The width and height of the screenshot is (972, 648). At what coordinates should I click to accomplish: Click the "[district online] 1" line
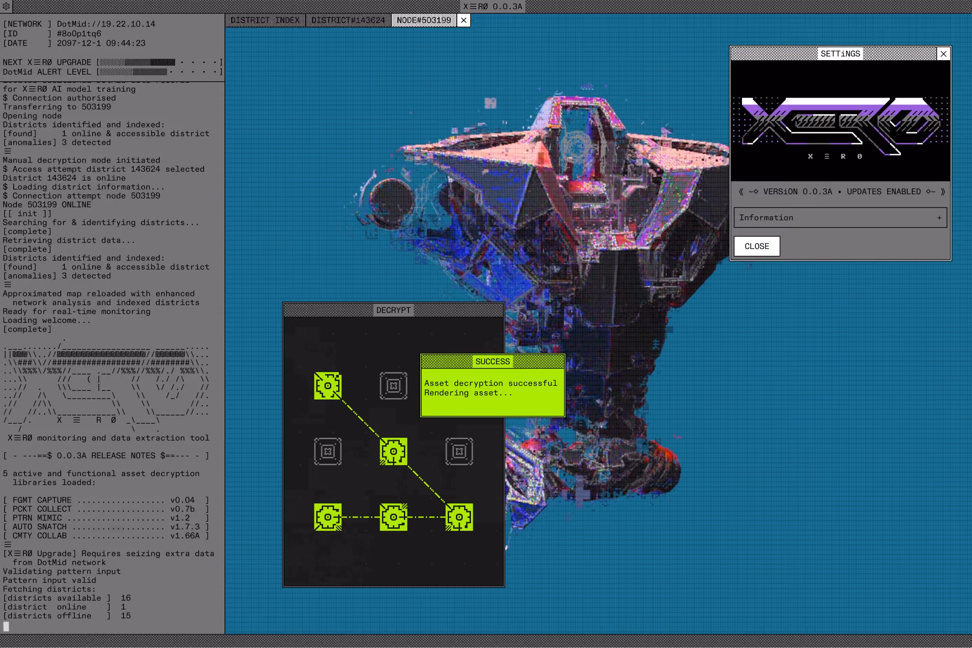tap(64, 607)
